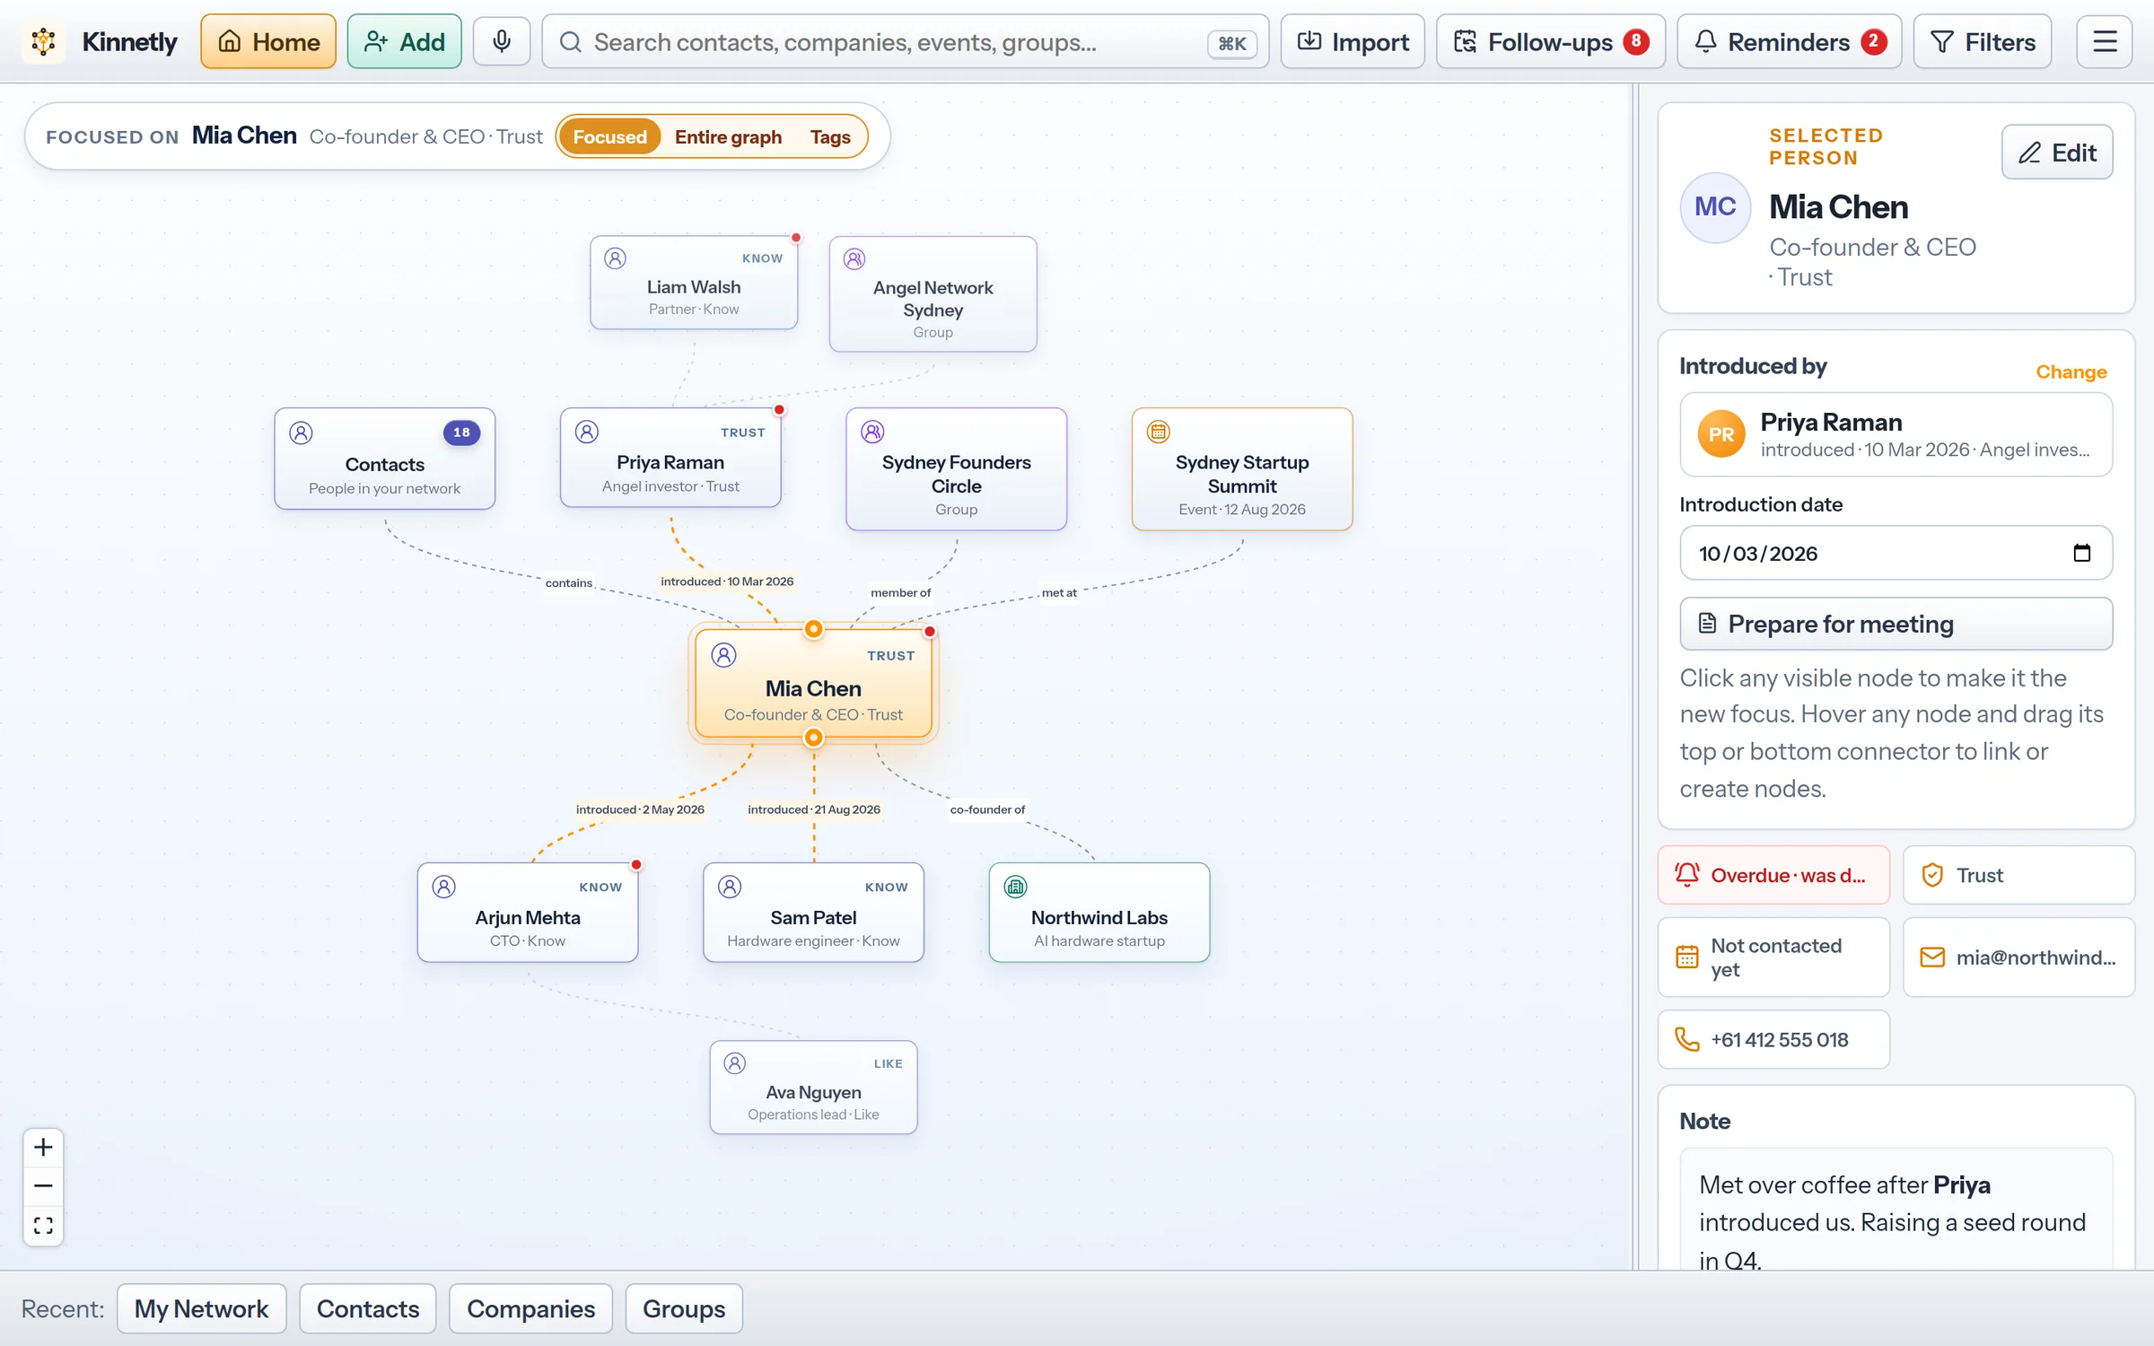Click the Trust shield chip
The image size is (2154, 1346).
click(2018, 875)
